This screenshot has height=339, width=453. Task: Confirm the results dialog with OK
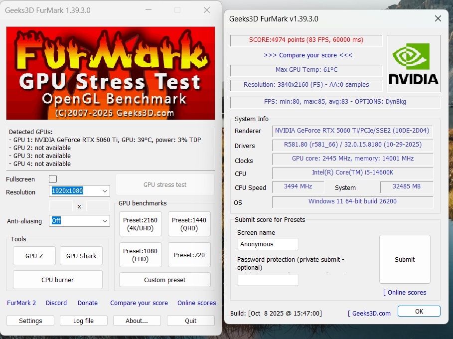419,311
